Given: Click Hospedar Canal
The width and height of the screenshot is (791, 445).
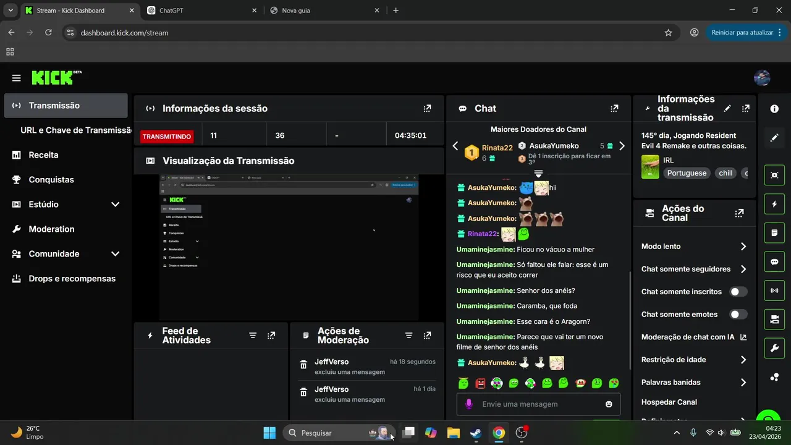Looking at the screenshot, I should click(x=669, y=402).
